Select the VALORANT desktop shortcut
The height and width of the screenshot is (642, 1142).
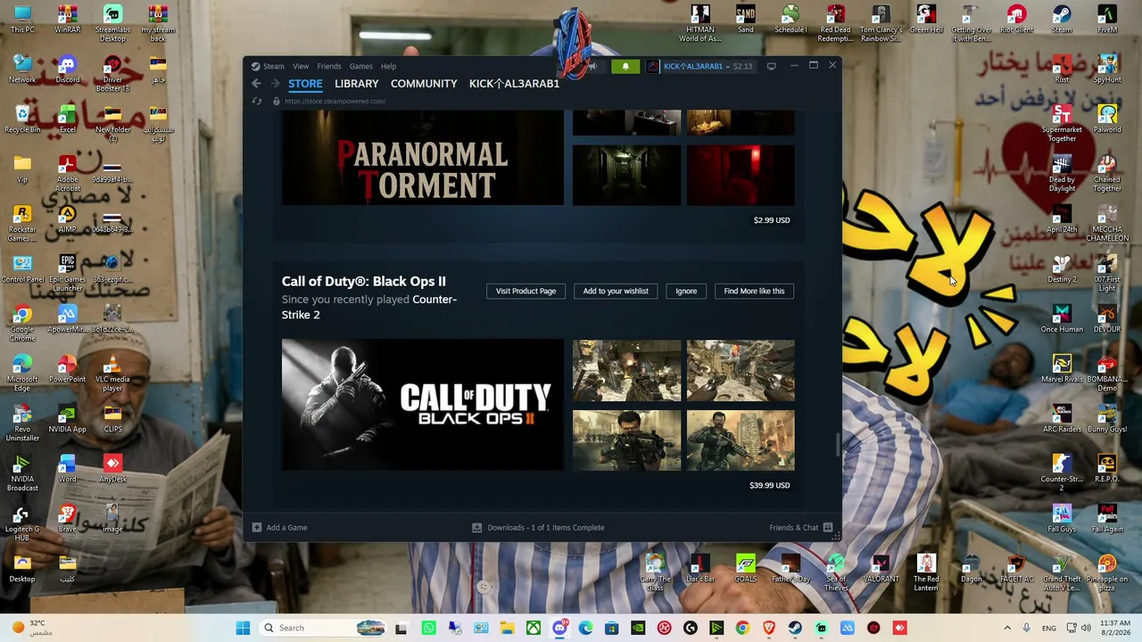click(x=881, y=568)
